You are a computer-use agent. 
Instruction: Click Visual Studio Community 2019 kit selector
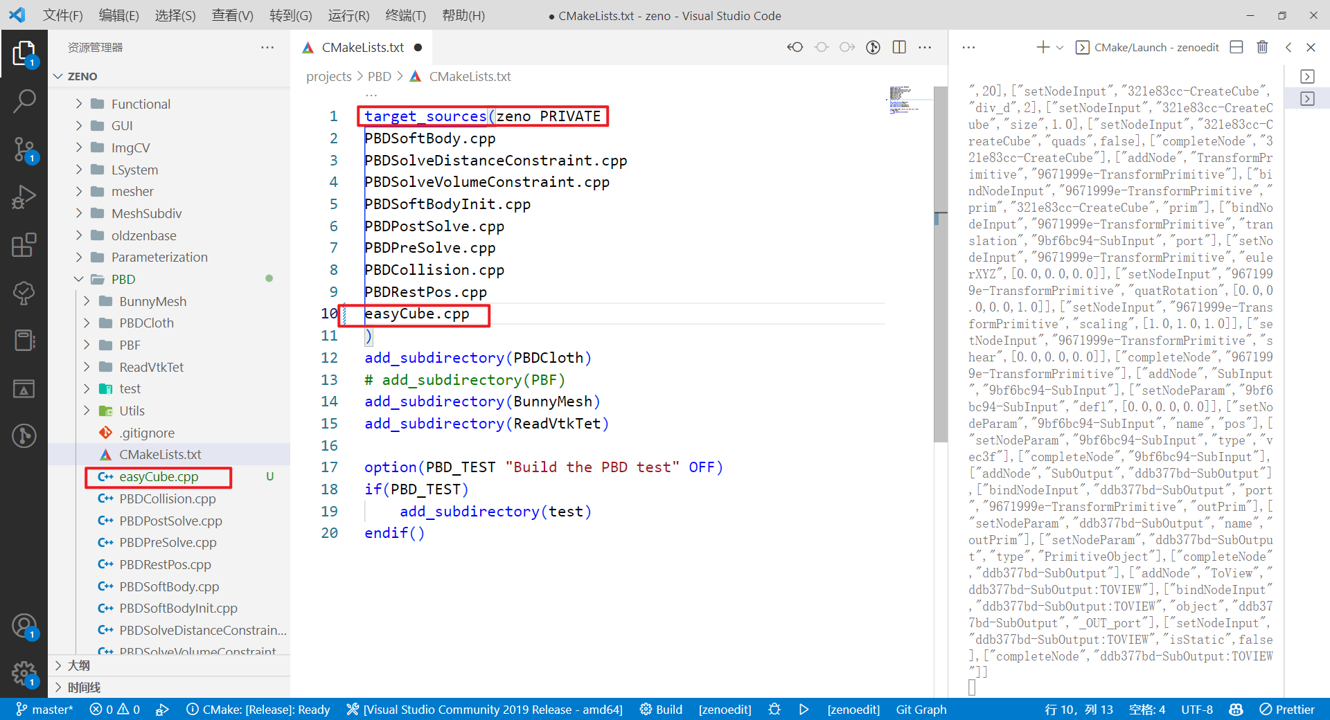tap(485, 709)
